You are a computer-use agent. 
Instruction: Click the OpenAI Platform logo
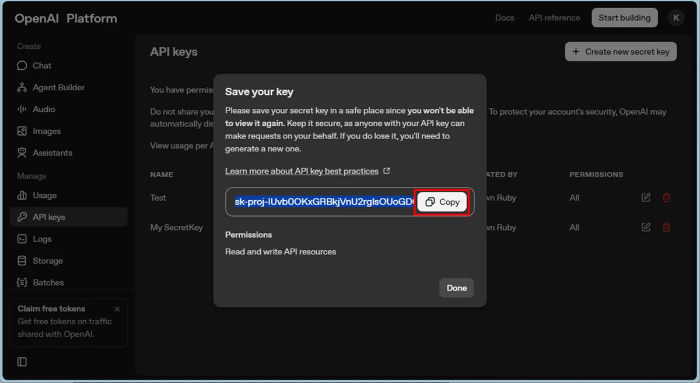click(66, 19)
